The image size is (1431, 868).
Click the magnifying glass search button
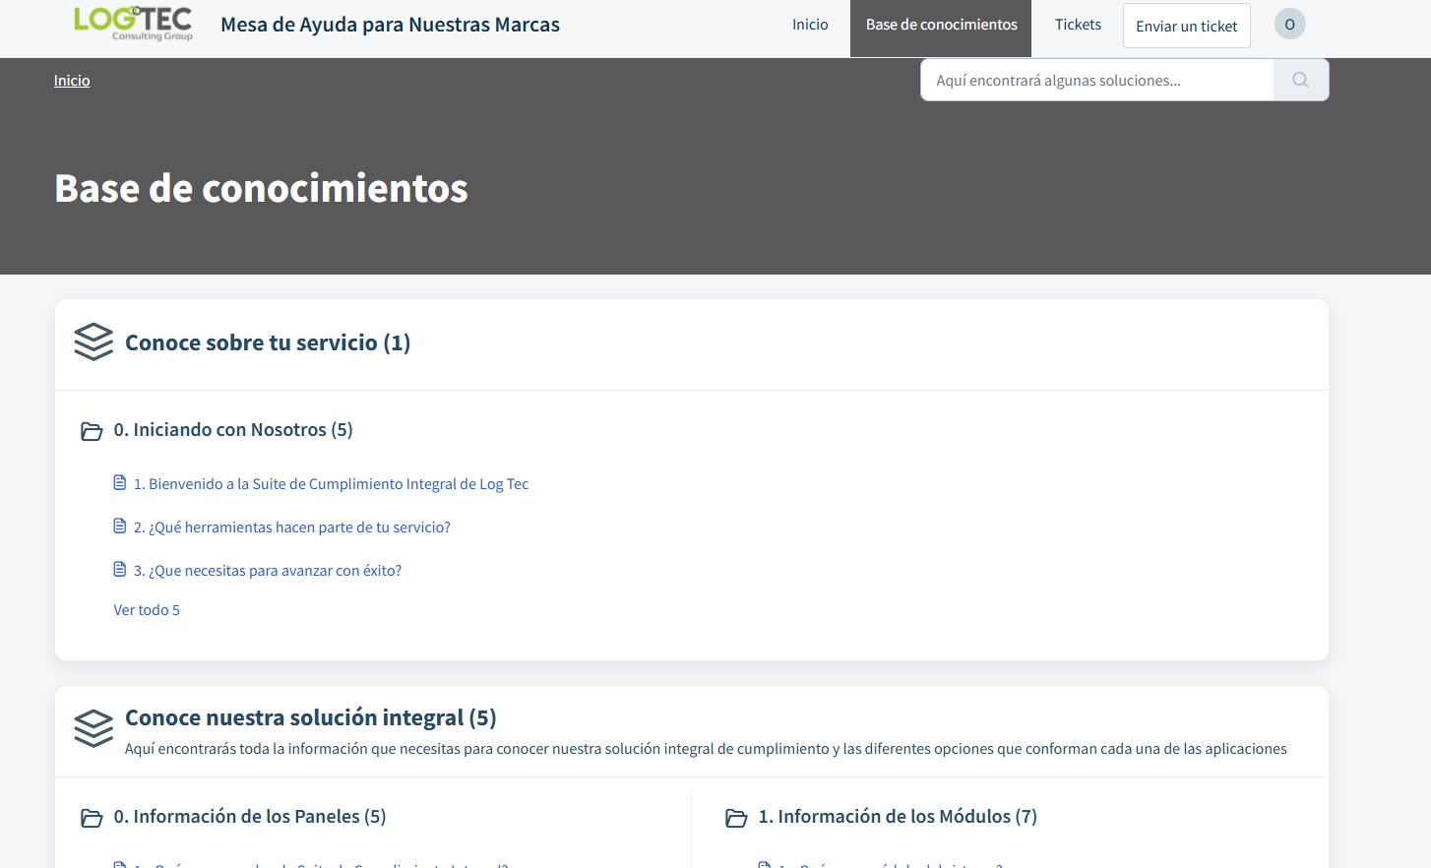coord(1300,80)
